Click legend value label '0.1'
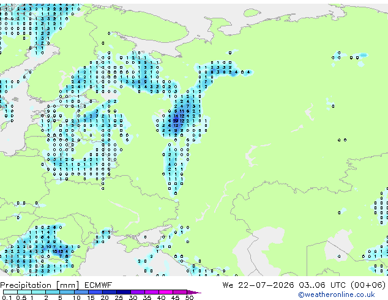388x300 pixels. [7, 298]
